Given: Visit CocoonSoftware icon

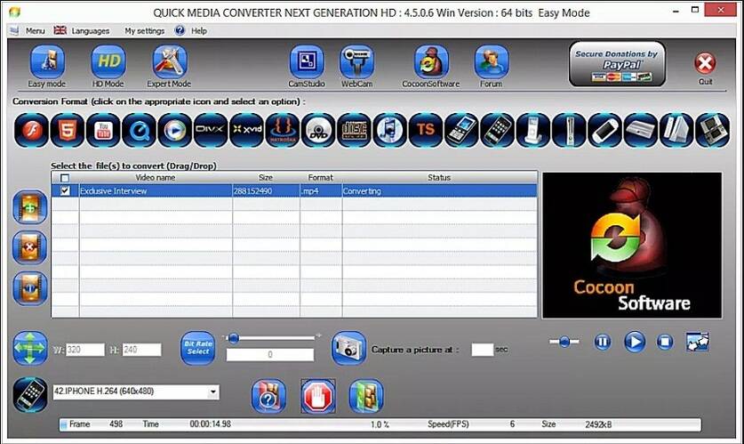Looking at the screenshot, I should coord(431,61).
